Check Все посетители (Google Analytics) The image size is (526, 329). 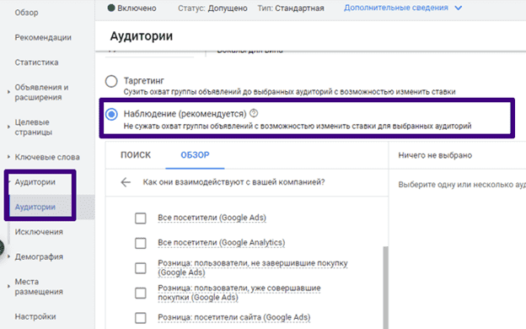[x=140, y=243]
